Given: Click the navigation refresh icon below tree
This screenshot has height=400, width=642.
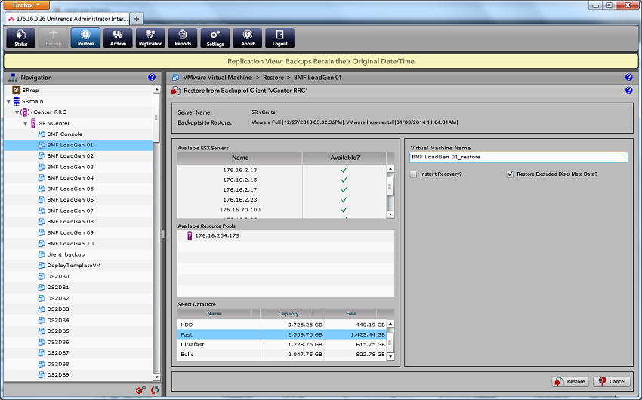Looking at the screenshot, I should pos(154,390).
